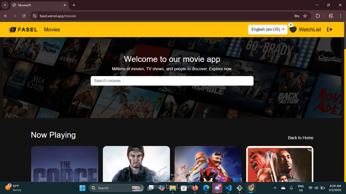346x194 pixels.
Task: Open the password manager key icon
Action: (x=297, y=16)
